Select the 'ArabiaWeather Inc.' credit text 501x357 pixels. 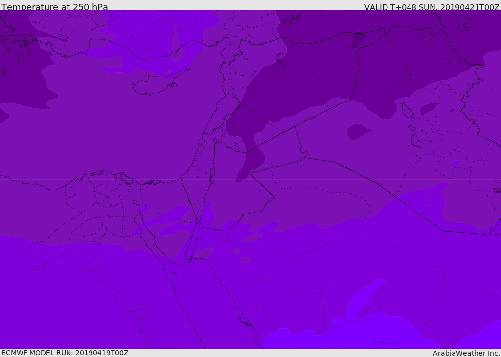pos(467,353)
